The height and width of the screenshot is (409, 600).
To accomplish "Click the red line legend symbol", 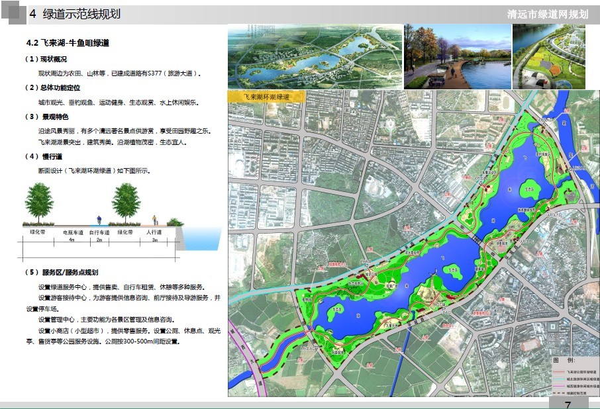I will click(x=560, y=373).
